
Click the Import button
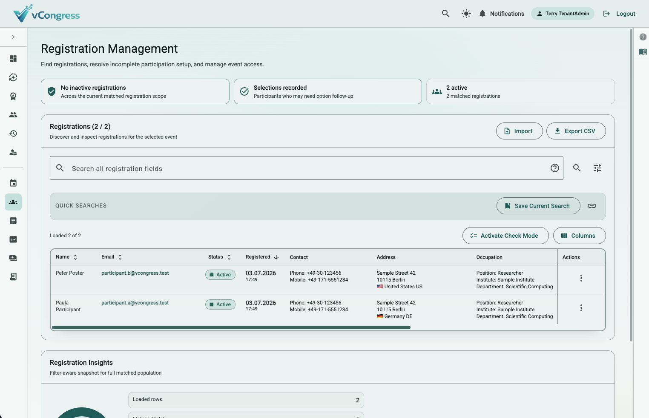(x=519, y=131)
